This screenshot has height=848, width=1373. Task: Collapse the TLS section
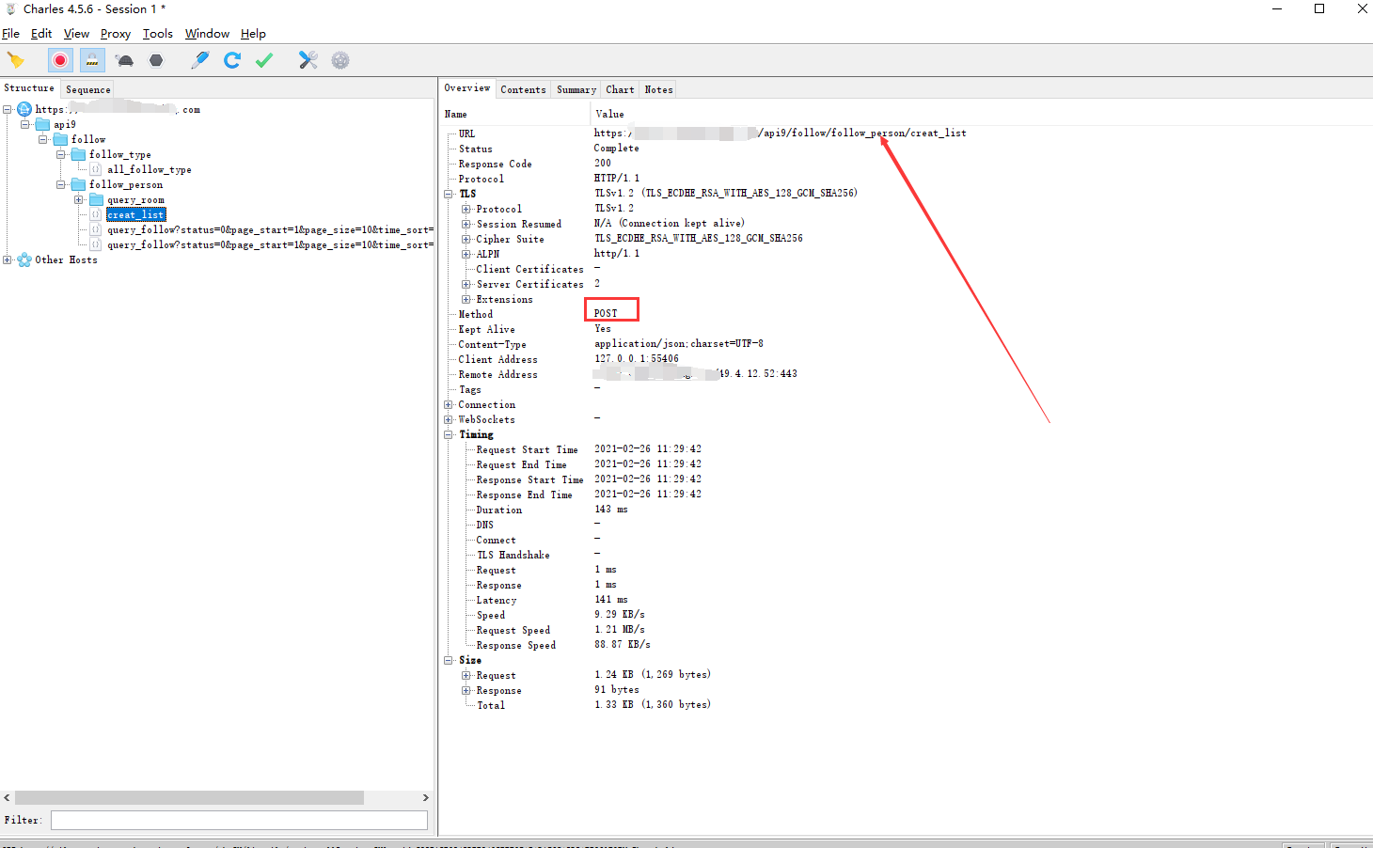[x=449, y=194]
